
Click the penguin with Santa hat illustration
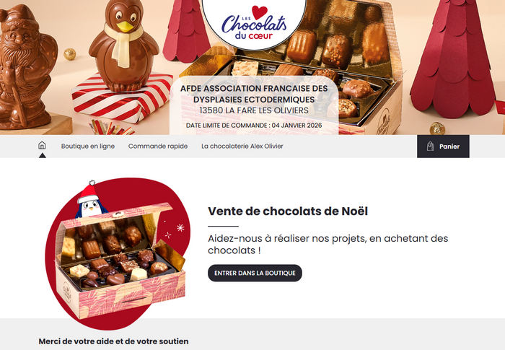(90, 201)
